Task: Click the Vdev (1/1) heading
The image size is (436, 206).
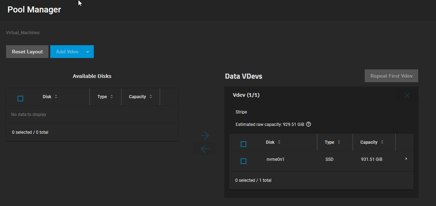Action: tap(246, 95)
